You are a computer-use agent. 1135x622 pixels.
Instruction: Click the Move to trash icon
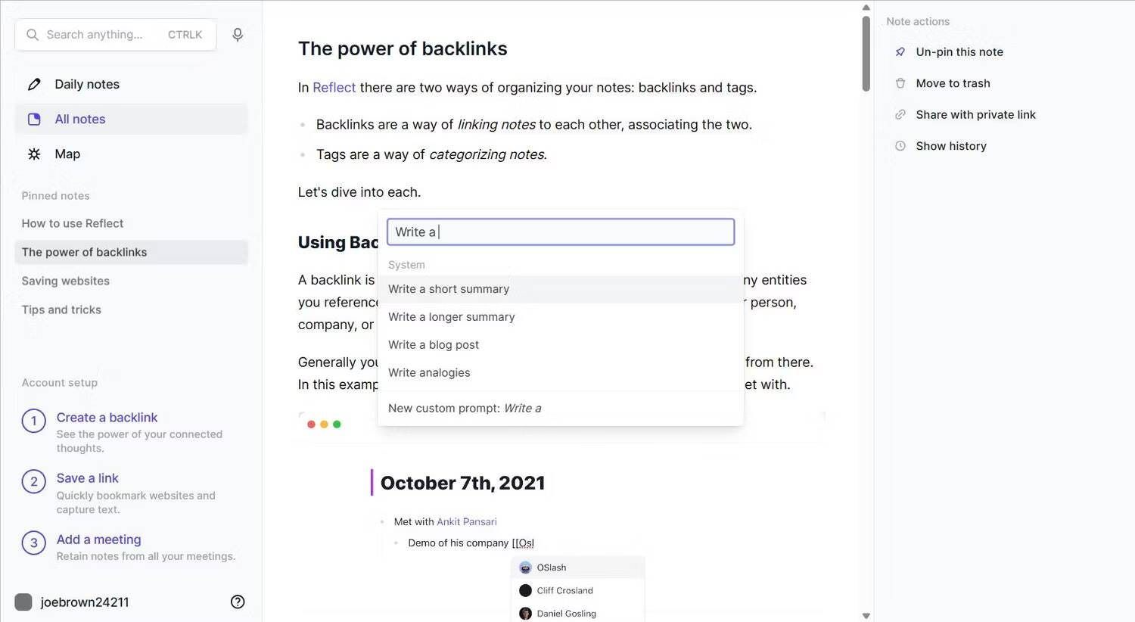(900, 83)
